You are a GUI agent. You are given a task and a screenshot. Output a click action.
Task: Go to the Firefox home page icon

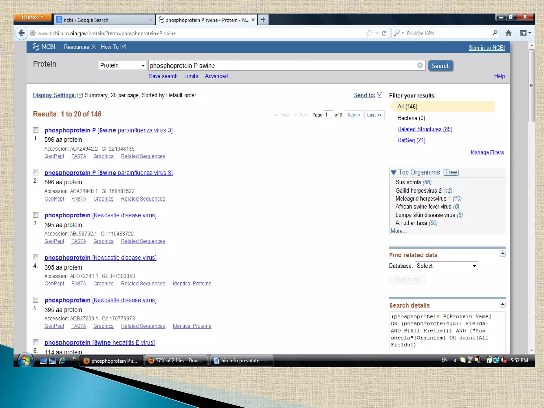coord(508,33)
